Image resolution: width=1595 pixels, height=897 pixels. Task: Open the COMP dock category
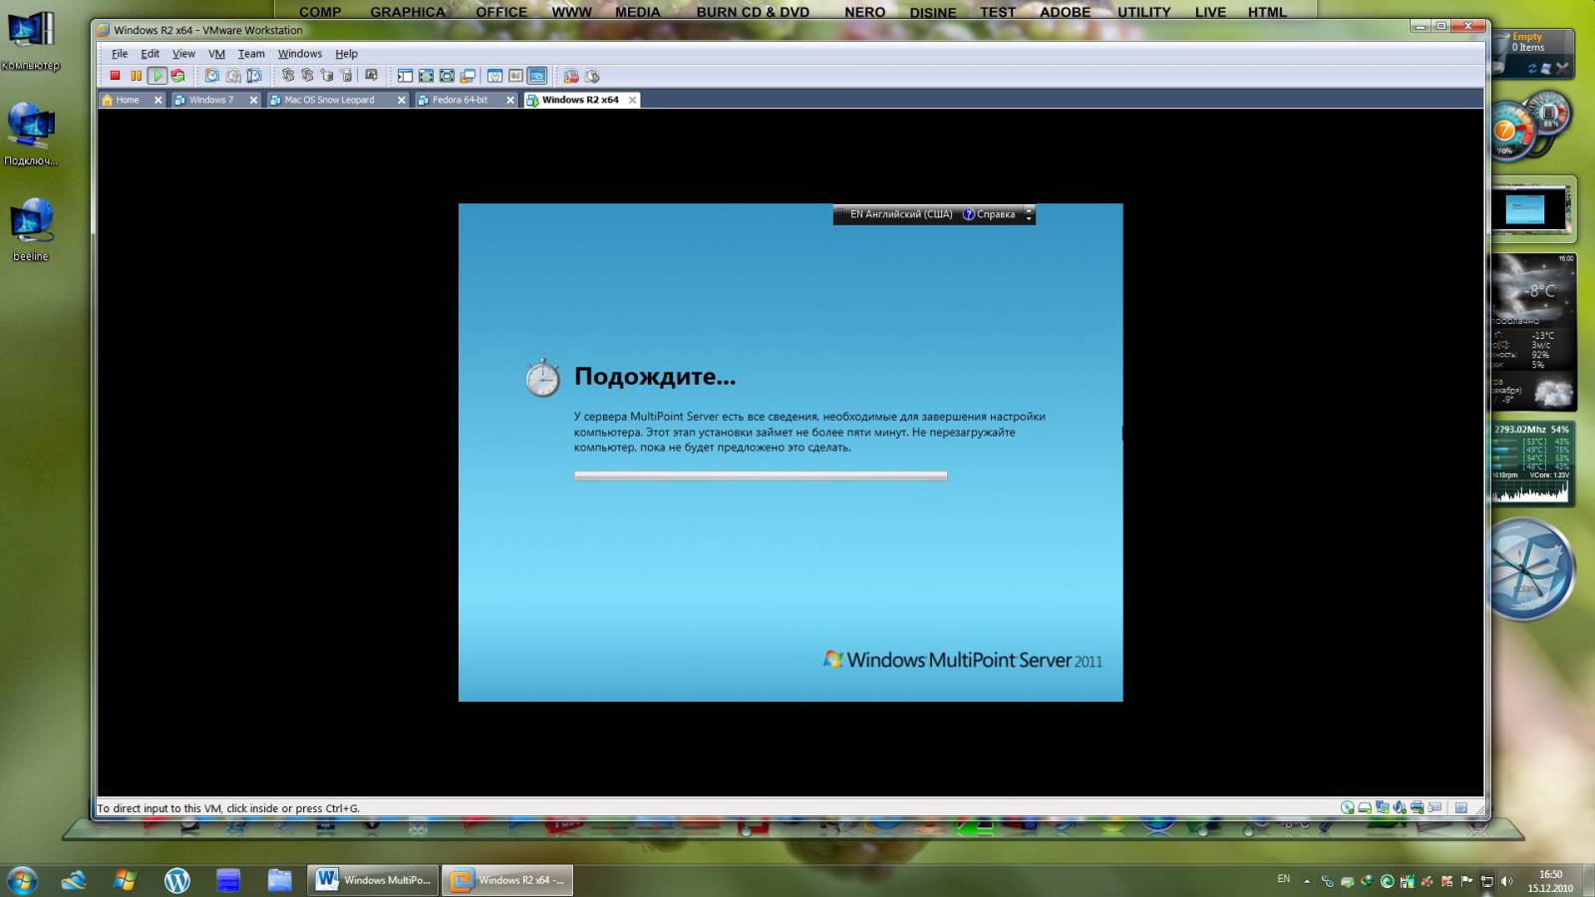coord(320,12)
